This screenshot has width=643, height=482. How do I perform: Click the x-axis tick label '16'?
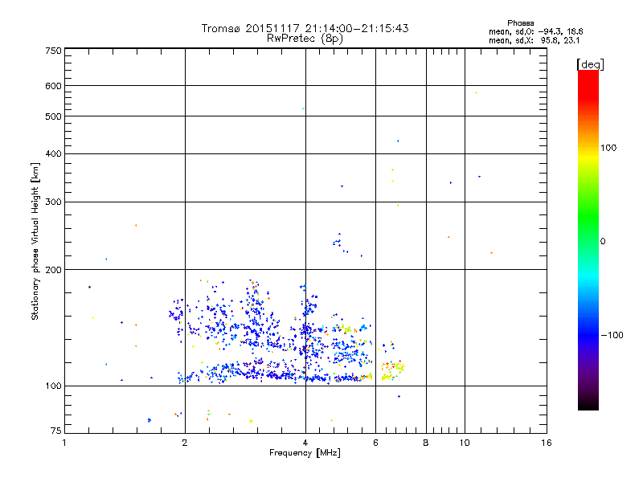click(x=547, y=443)
